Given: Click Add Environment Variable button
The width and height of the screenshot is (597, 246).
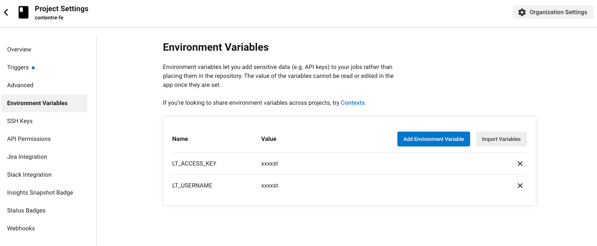Looking at the screenshot, I should pyautogui.click(x=433, y=139).
